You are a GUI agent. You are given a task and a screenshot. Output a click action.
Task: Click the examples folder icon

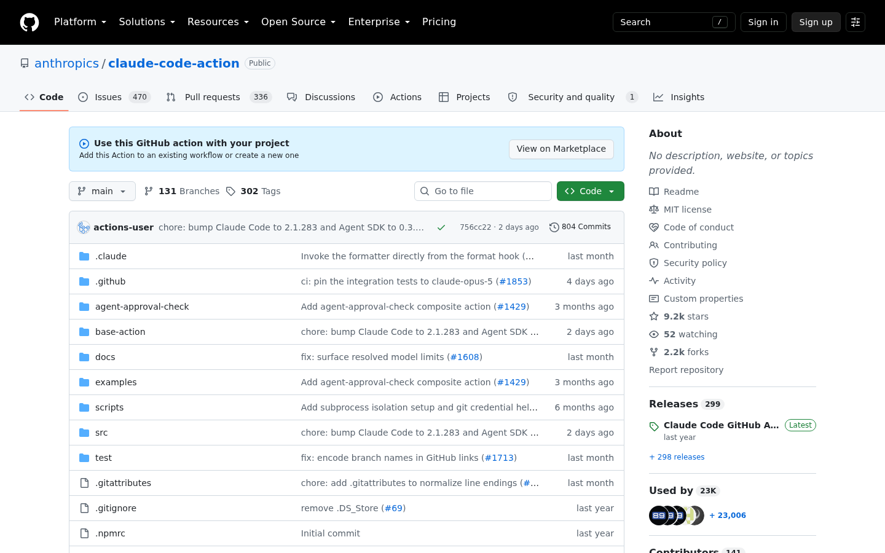(x=84, y=382)
